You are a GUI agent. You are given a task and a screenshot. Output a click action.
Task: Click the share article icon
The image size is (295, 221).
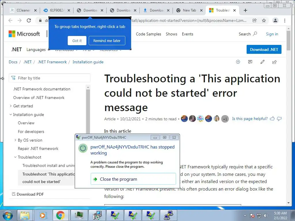pyautogui.click(x=275, y=62)
